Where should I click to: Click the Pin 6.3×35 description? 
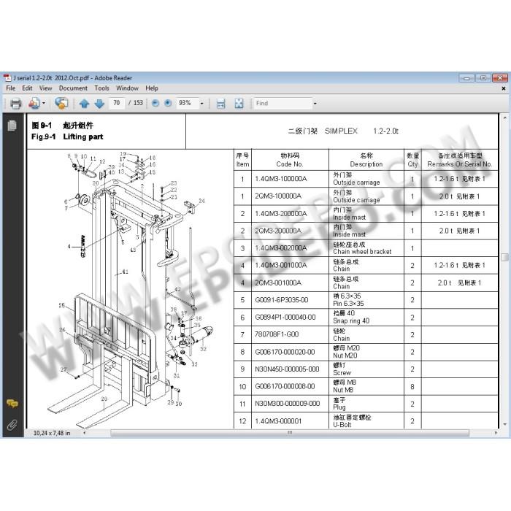click(x=348, y=304)
